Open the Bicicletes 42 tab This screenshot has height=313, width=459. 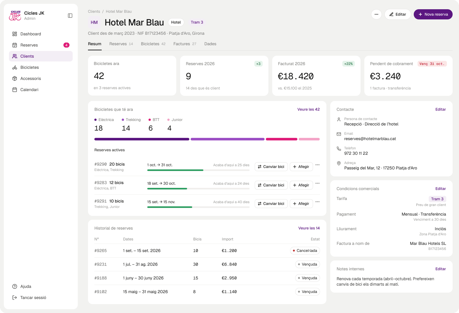tap(153, 44)
